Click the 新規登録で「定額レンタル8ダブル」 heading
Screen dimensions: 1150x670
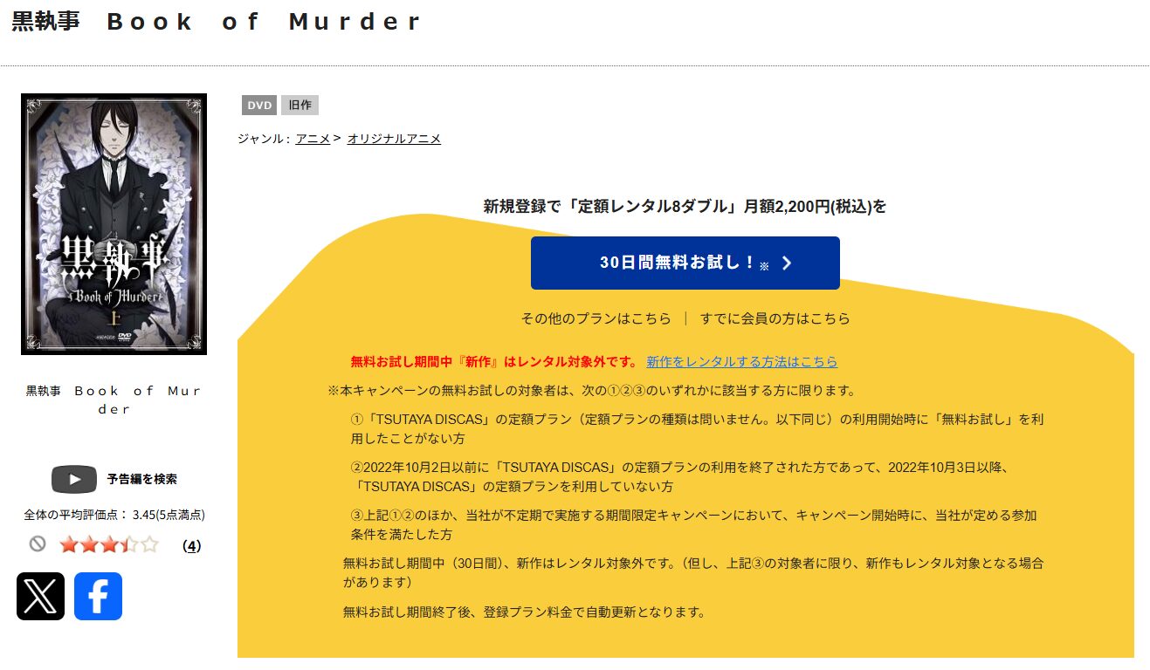point(685,207)
